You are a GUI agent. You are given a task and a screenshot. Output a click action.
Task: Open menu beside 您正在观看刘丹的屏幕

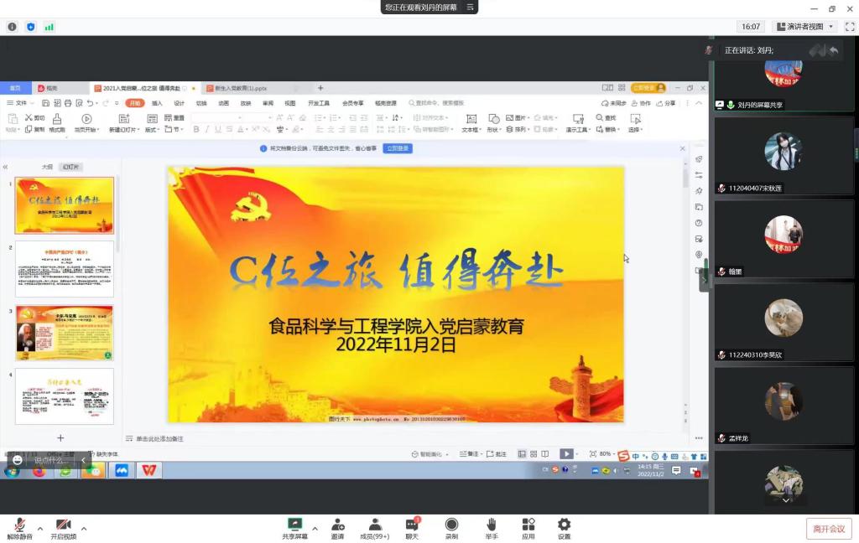470,7
